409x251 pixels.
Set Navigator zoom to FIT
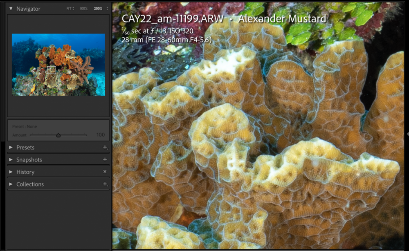tap(69, 9)
